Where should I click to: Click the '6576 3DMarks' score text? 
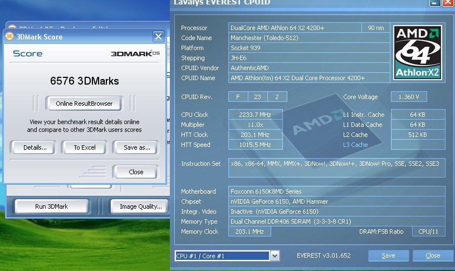(85, 81)
